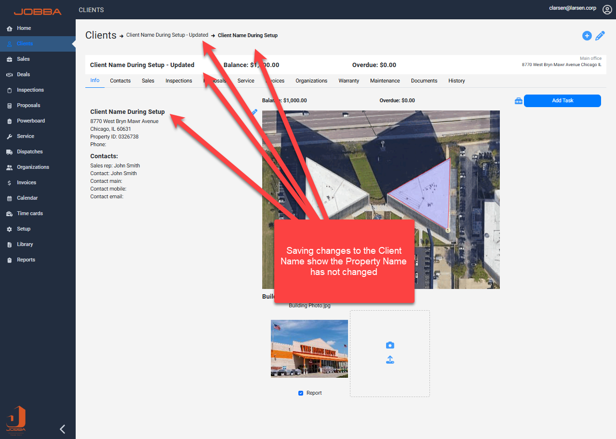This screenshot has width=616, height=439.
Task: Click the pencil edit icon top right
Action: click(x=600, y=36)
